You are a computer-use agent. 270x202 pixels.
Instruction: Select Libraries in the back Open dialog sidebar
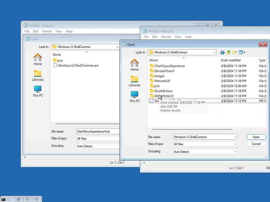point(38,75)
